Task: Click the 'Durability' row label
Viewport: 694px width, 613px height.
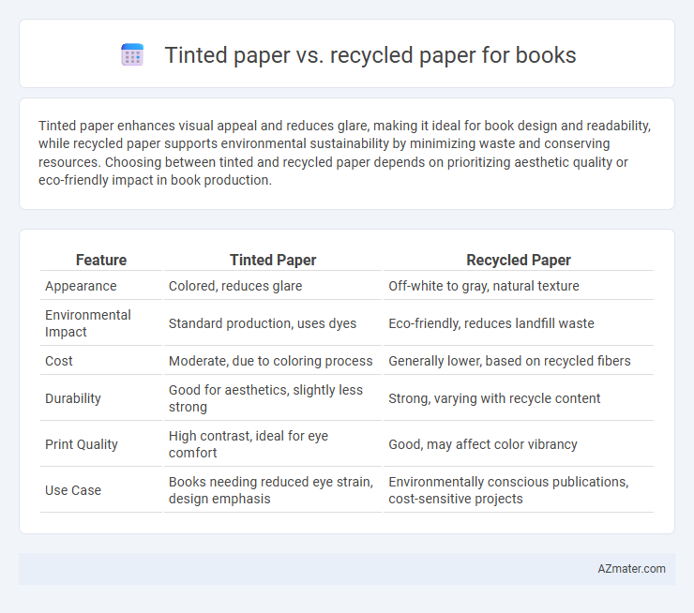Action: 73,398
